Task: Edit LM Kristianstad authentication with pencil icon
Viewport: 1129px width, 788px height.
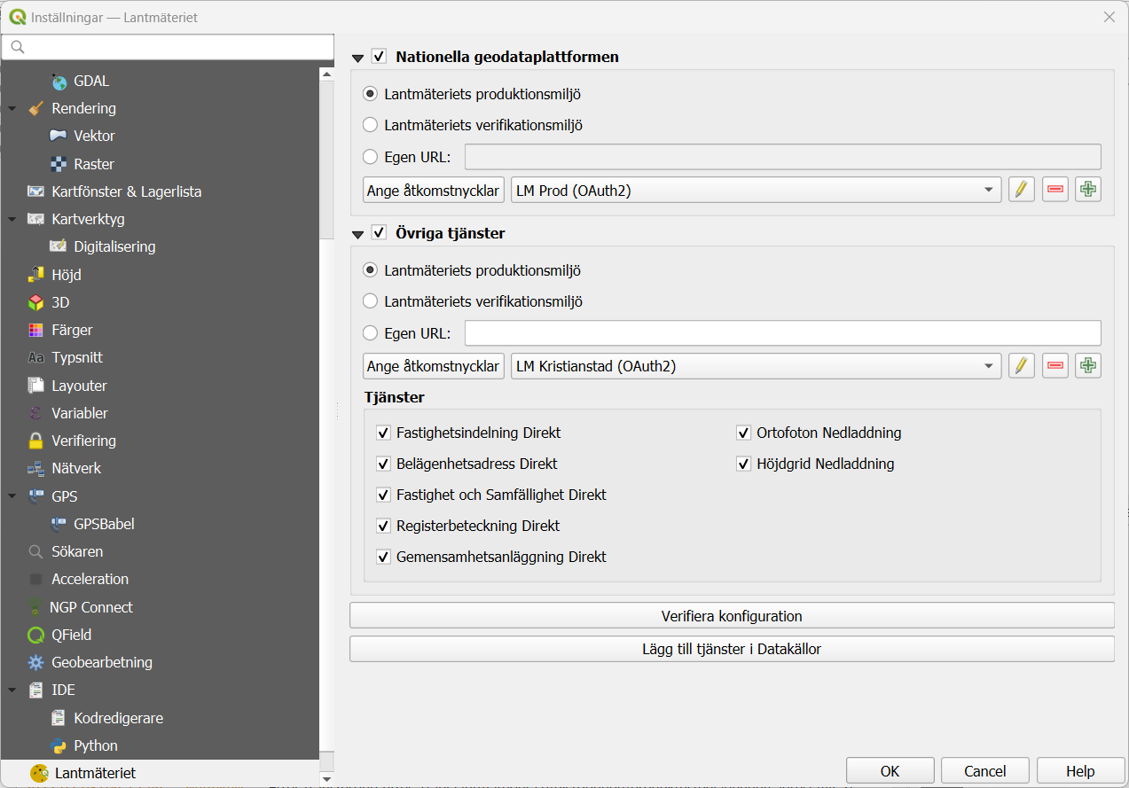Action: [1022, 366]
